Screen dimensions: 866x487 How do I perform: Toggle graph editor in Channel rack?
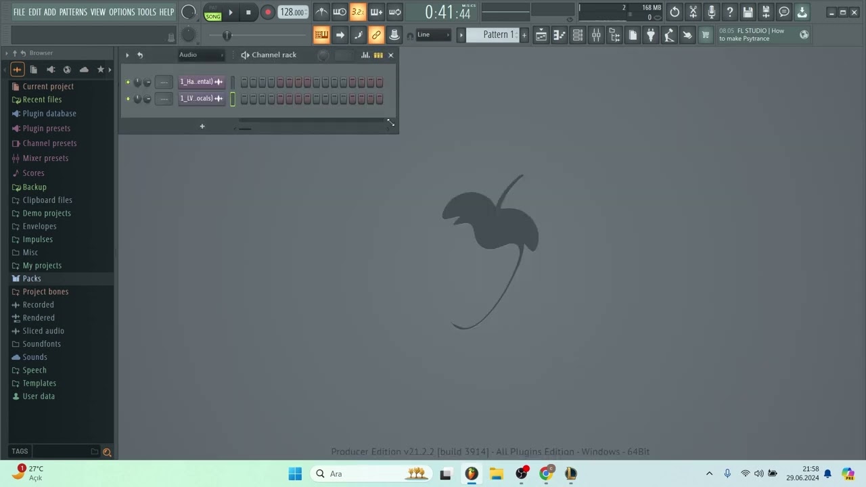(365, 55)
